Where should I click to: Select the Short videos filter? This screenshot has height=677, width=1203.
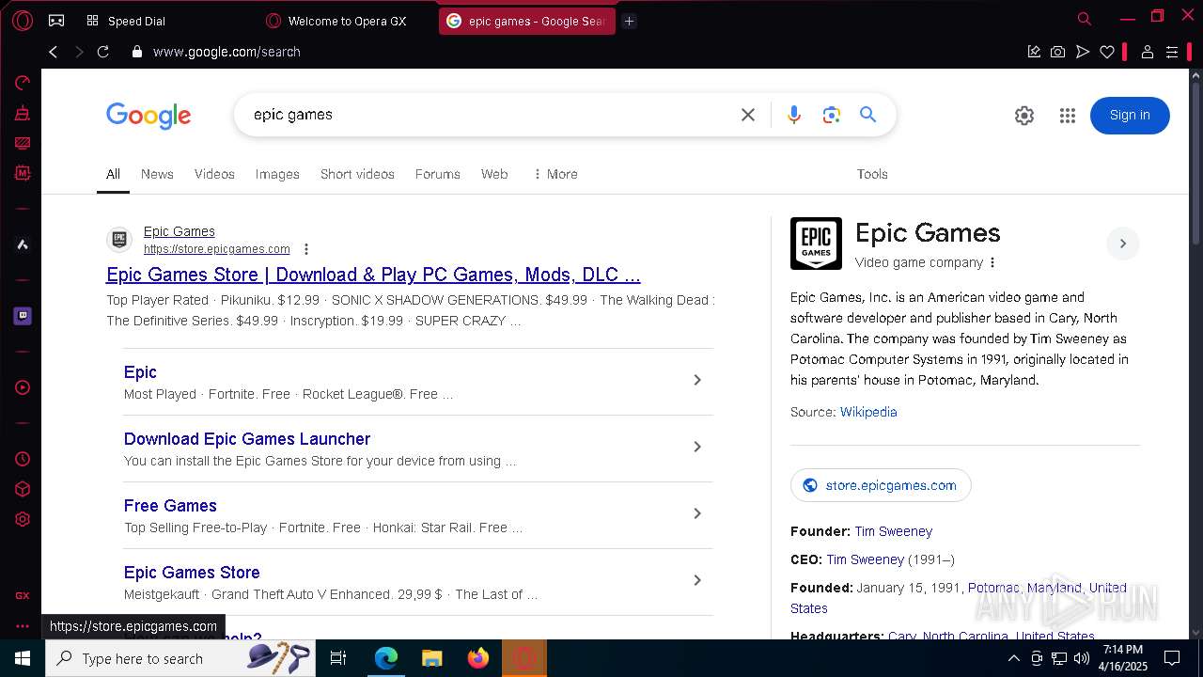point(357,174)
